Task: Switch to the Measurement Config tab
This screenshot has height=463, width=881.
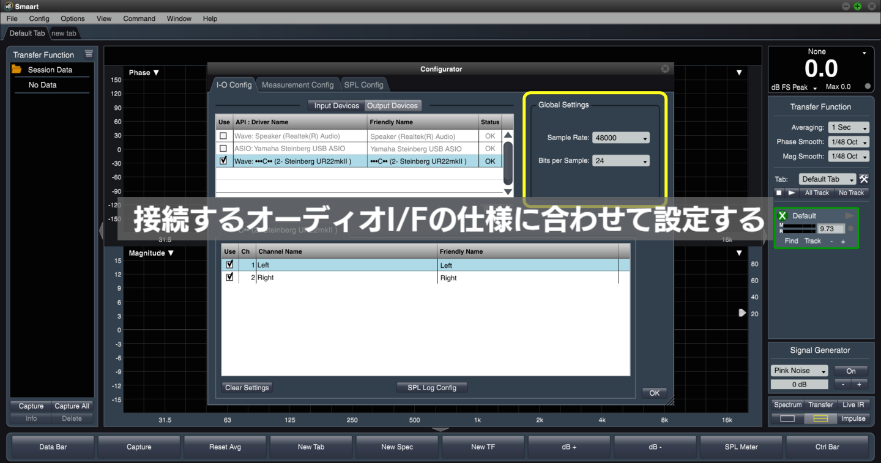Action: (x=298, y=84)
